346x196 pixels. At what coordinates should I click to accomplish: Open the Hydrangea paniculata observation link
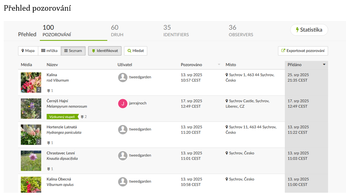64,133
